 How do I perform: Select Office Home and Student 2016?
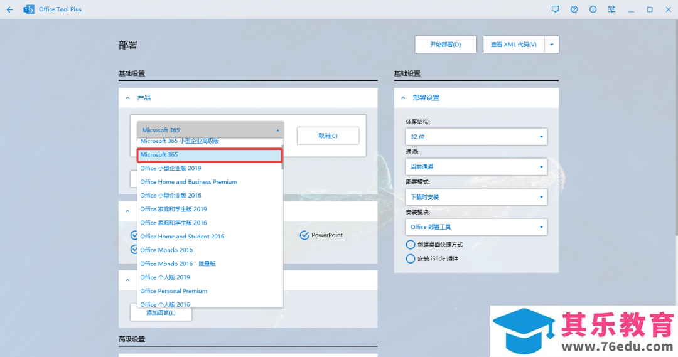[210, 237]
